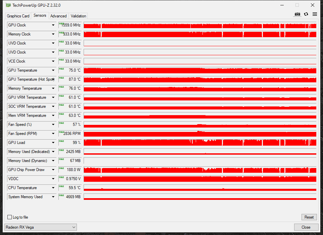
Task: Enable the Log to file checkbox
Action: coord(9,217)
